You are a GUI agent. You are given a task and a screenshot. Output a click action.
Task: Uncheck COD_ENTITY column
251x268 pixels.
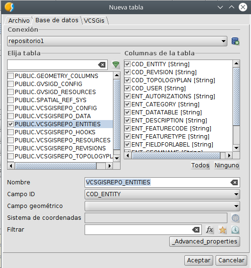pos(127,64)
